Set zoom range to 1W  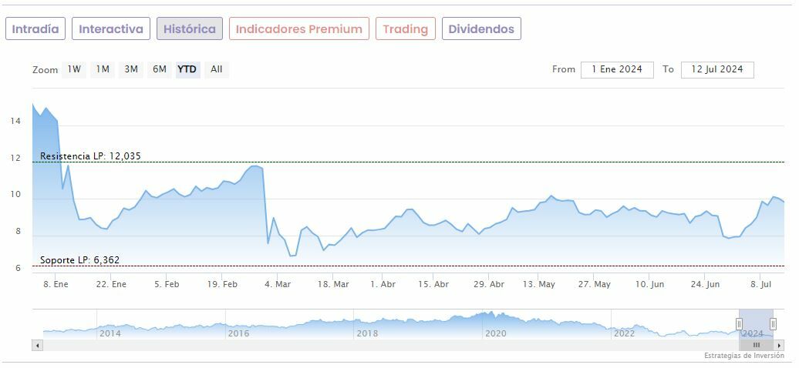pos(74,69)
